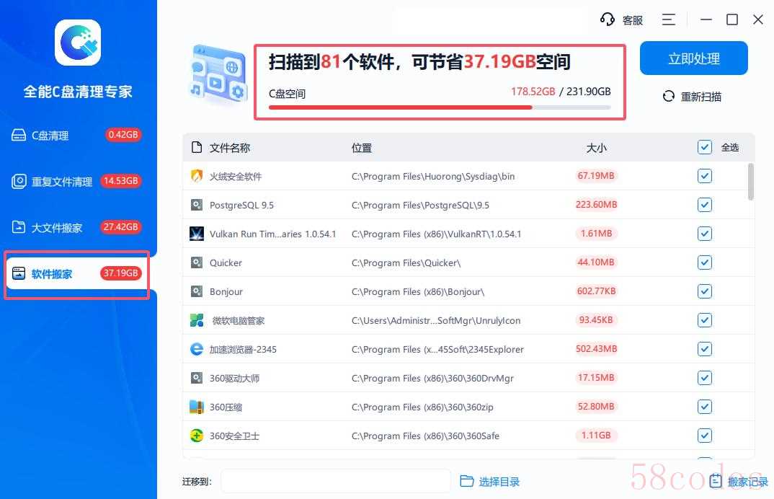The width and height of the screenshot is (774, 499).
Task: Click the rescan refresh icon
Action: 668,97
